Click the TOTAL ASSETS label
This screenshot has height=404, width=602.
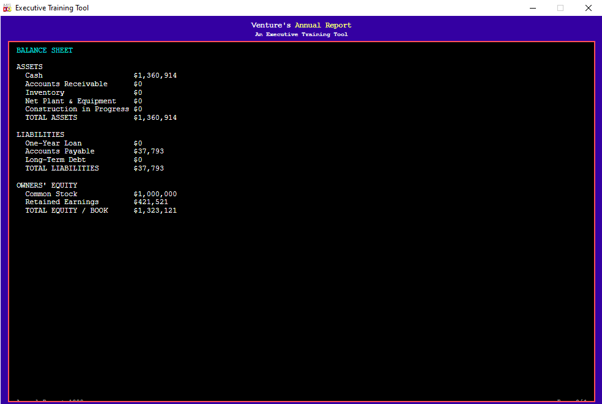pos(51,117)
